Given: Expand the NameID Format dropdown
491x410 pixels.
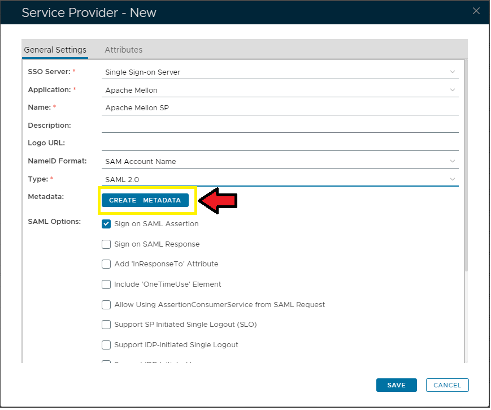Looking at the screenshot, I should click(452, 161).
